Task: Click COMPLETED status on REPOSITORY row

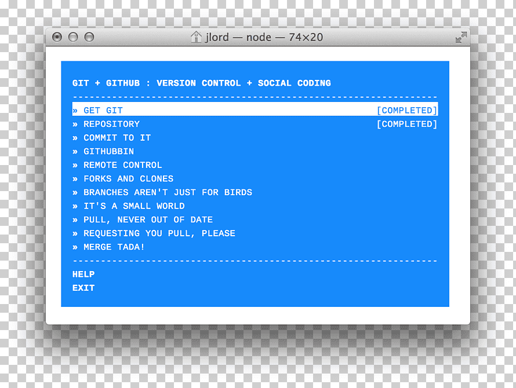Action: point(407,124)
